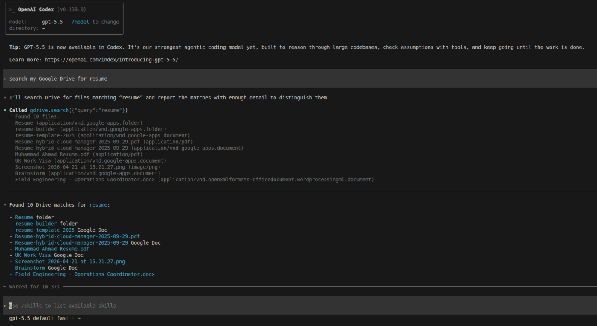Viewport: 597px width, 326px height.
Task: Click the green bullet before 'Called gdrive.search'
Action: click(x=5, y=110)
